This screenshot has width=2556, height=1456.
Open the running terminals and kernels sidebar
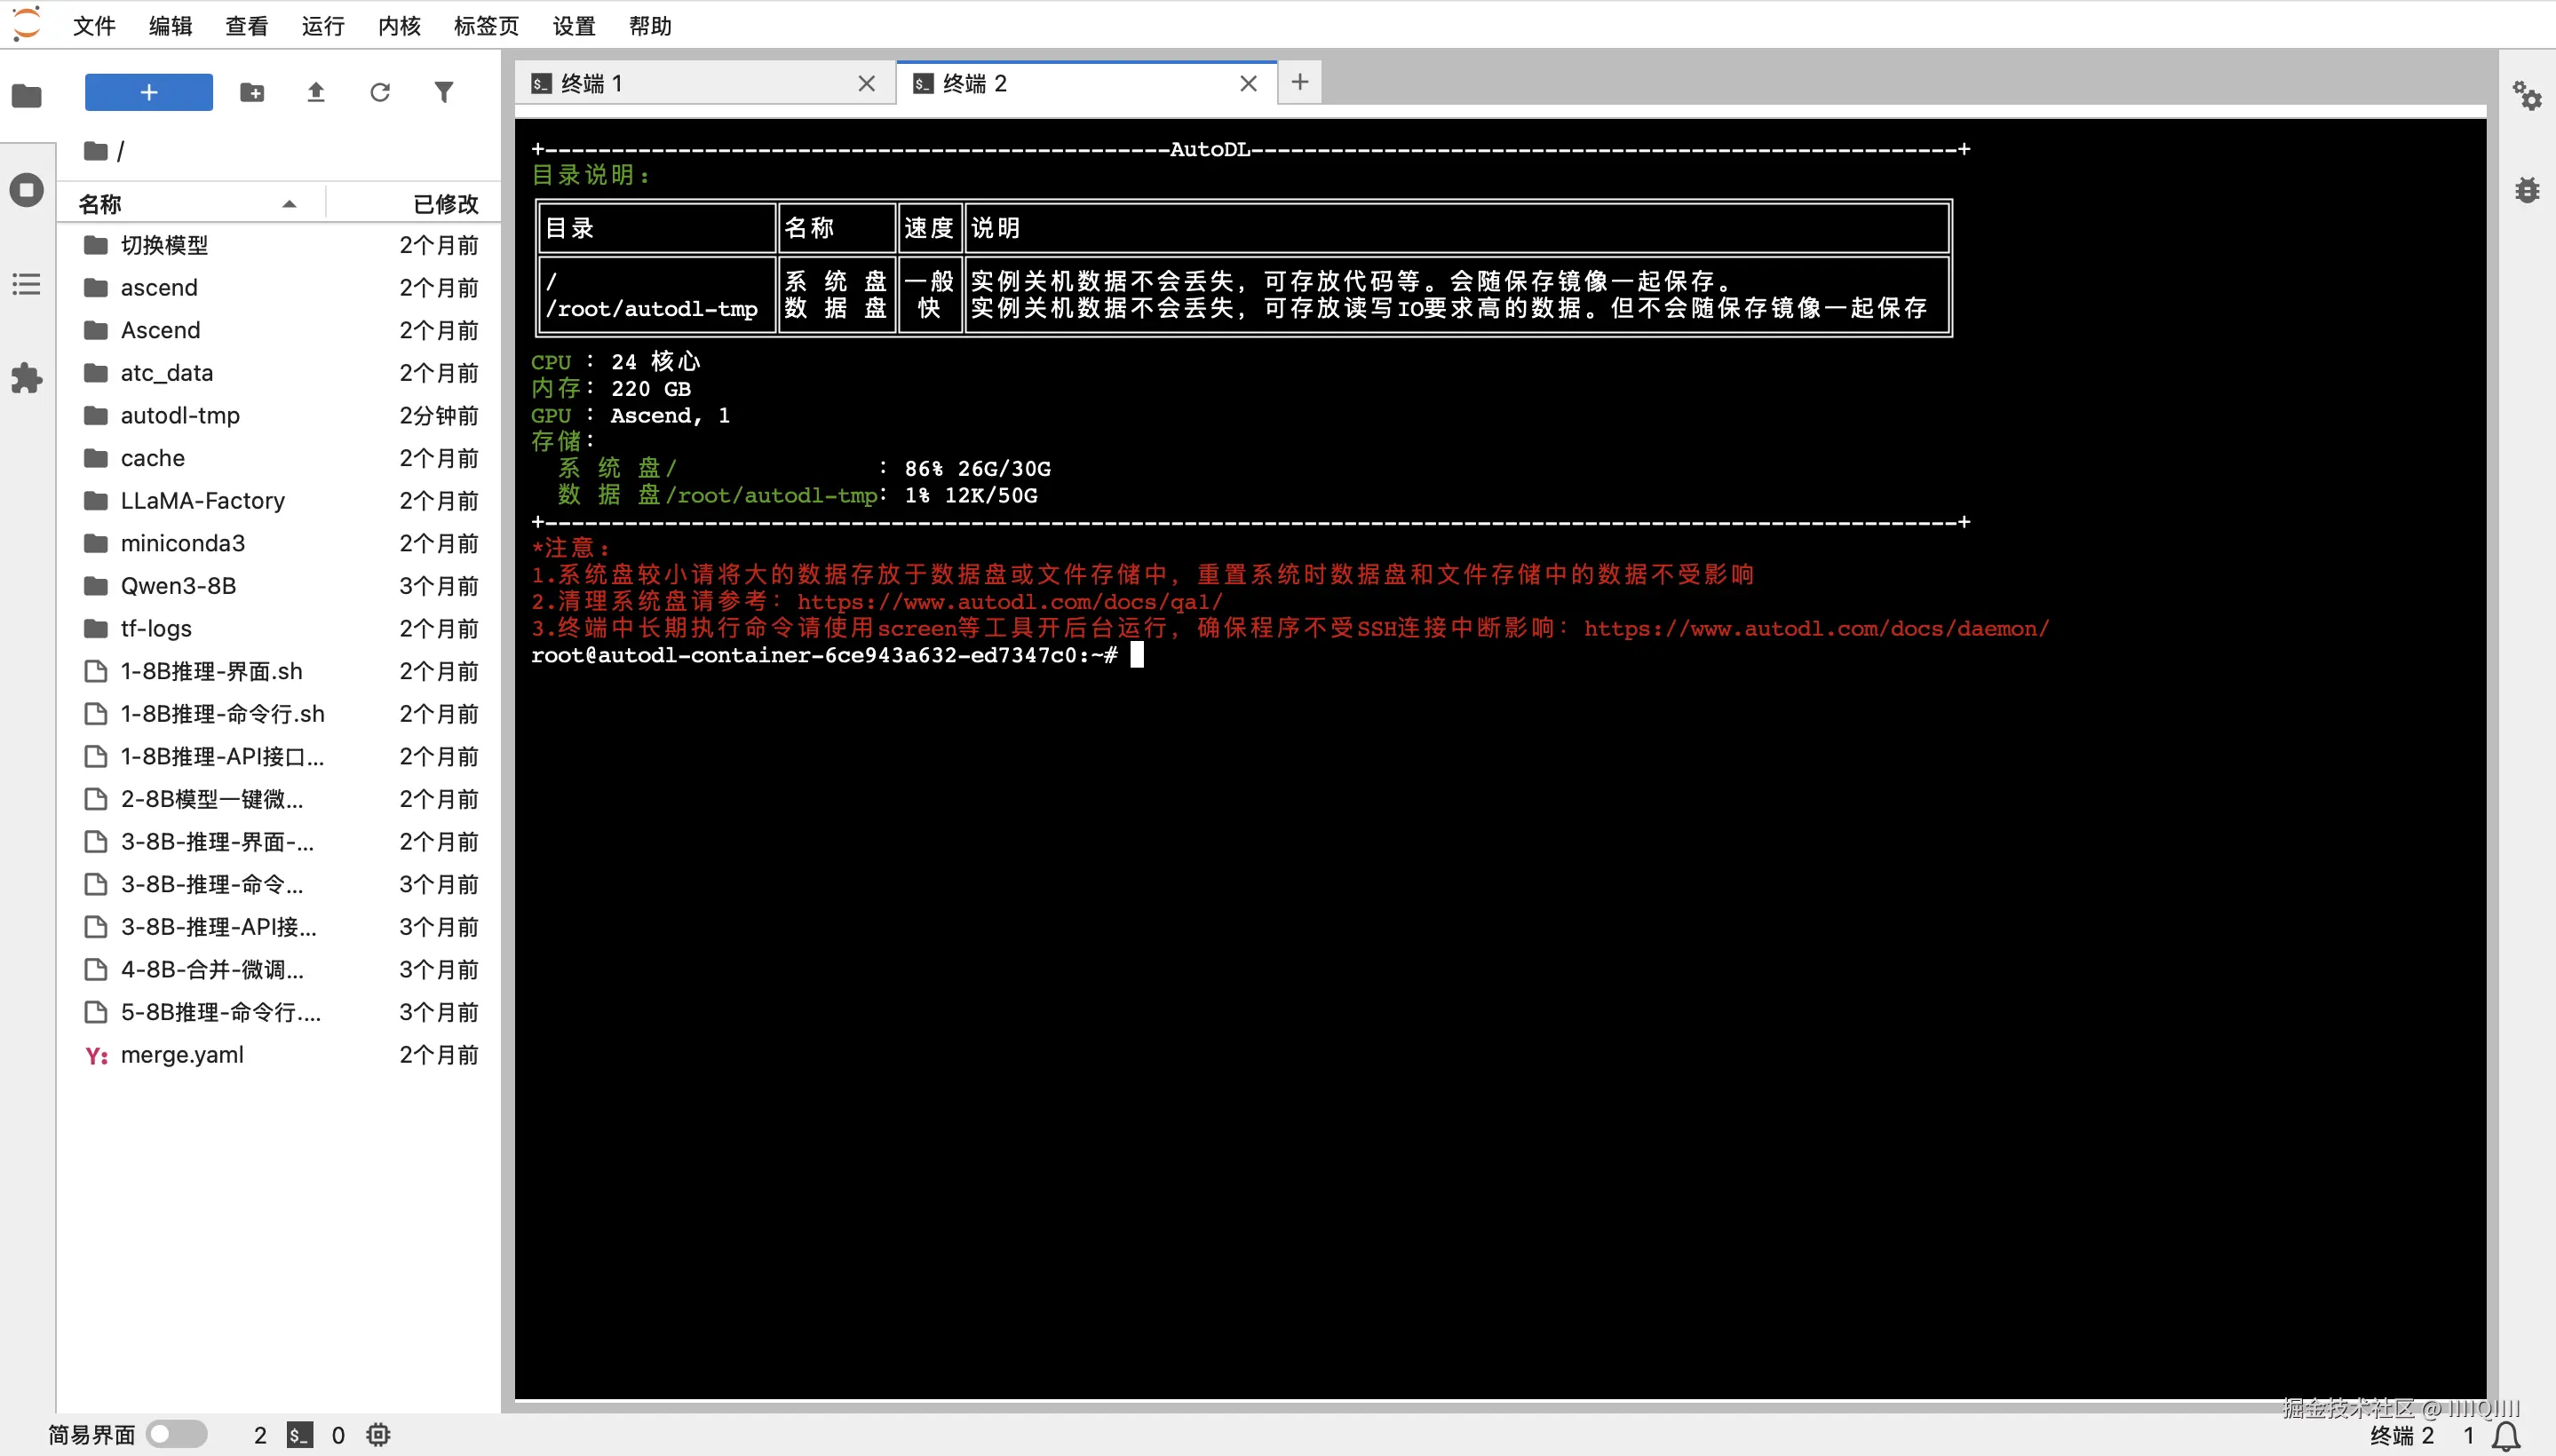27,190
